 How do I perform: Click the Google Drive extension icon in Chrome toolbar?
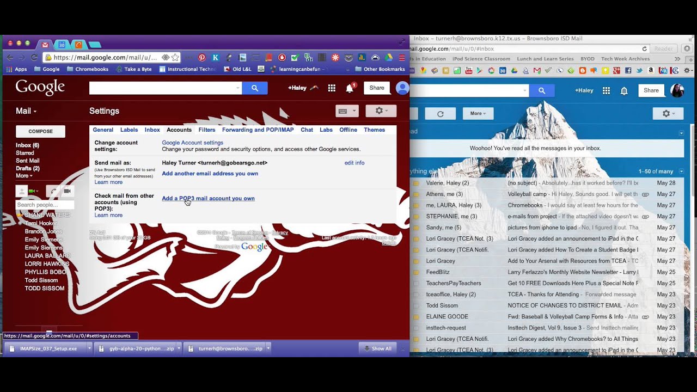(389, 57)
